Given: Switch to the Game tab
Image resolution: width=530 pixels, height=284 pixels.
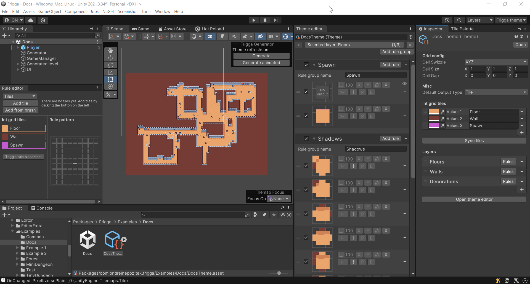Looking at the screenshot, I should coord(141,29).
